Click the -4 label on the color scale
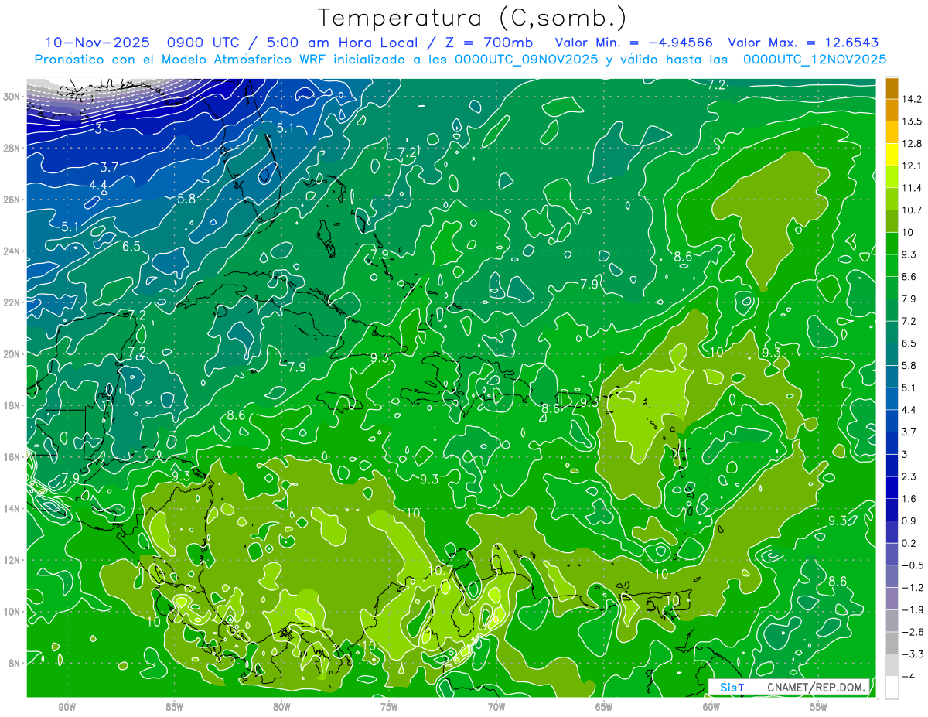928x717 pixels. coord(908,677)
